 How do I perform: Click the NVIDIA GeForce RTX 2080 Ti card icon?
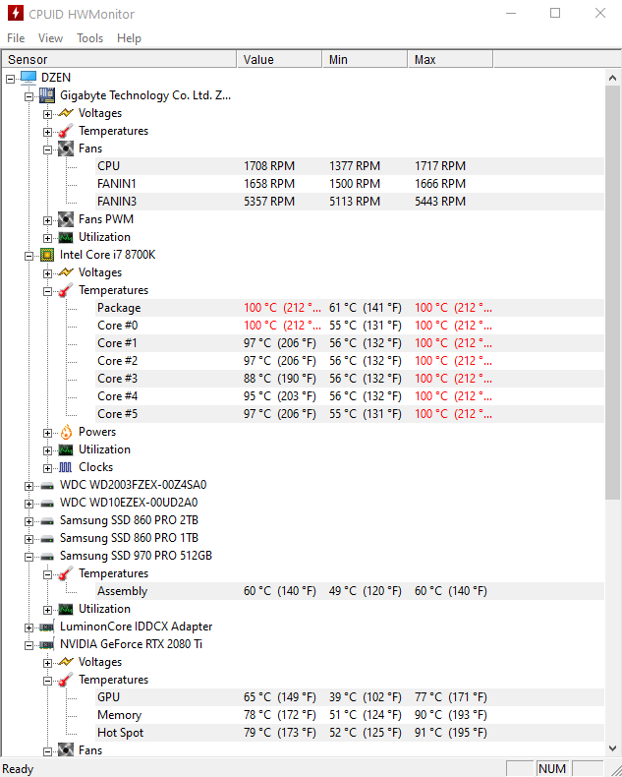[47, 644]
